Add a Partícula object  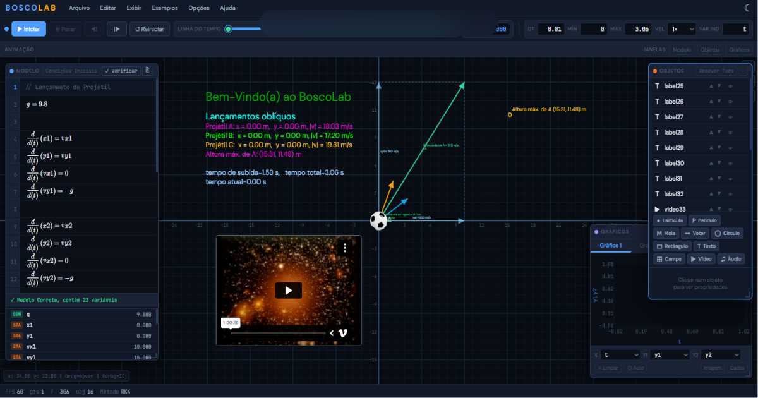[670, 220]
